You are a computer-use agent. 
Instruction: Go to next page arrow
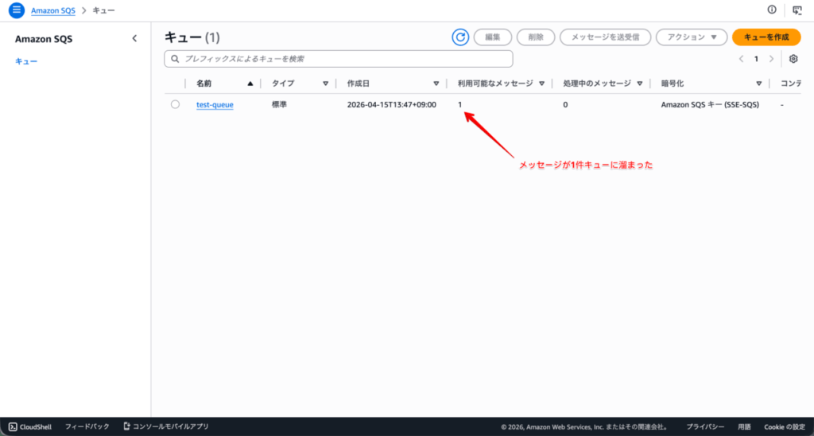pyautogui.click(x=771, y=59)
